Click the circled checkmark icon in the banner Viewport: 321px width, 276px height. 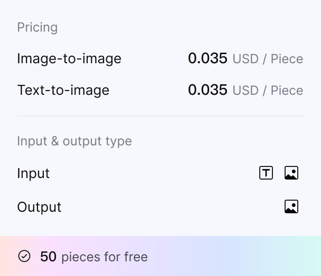(x=24, y=257)
